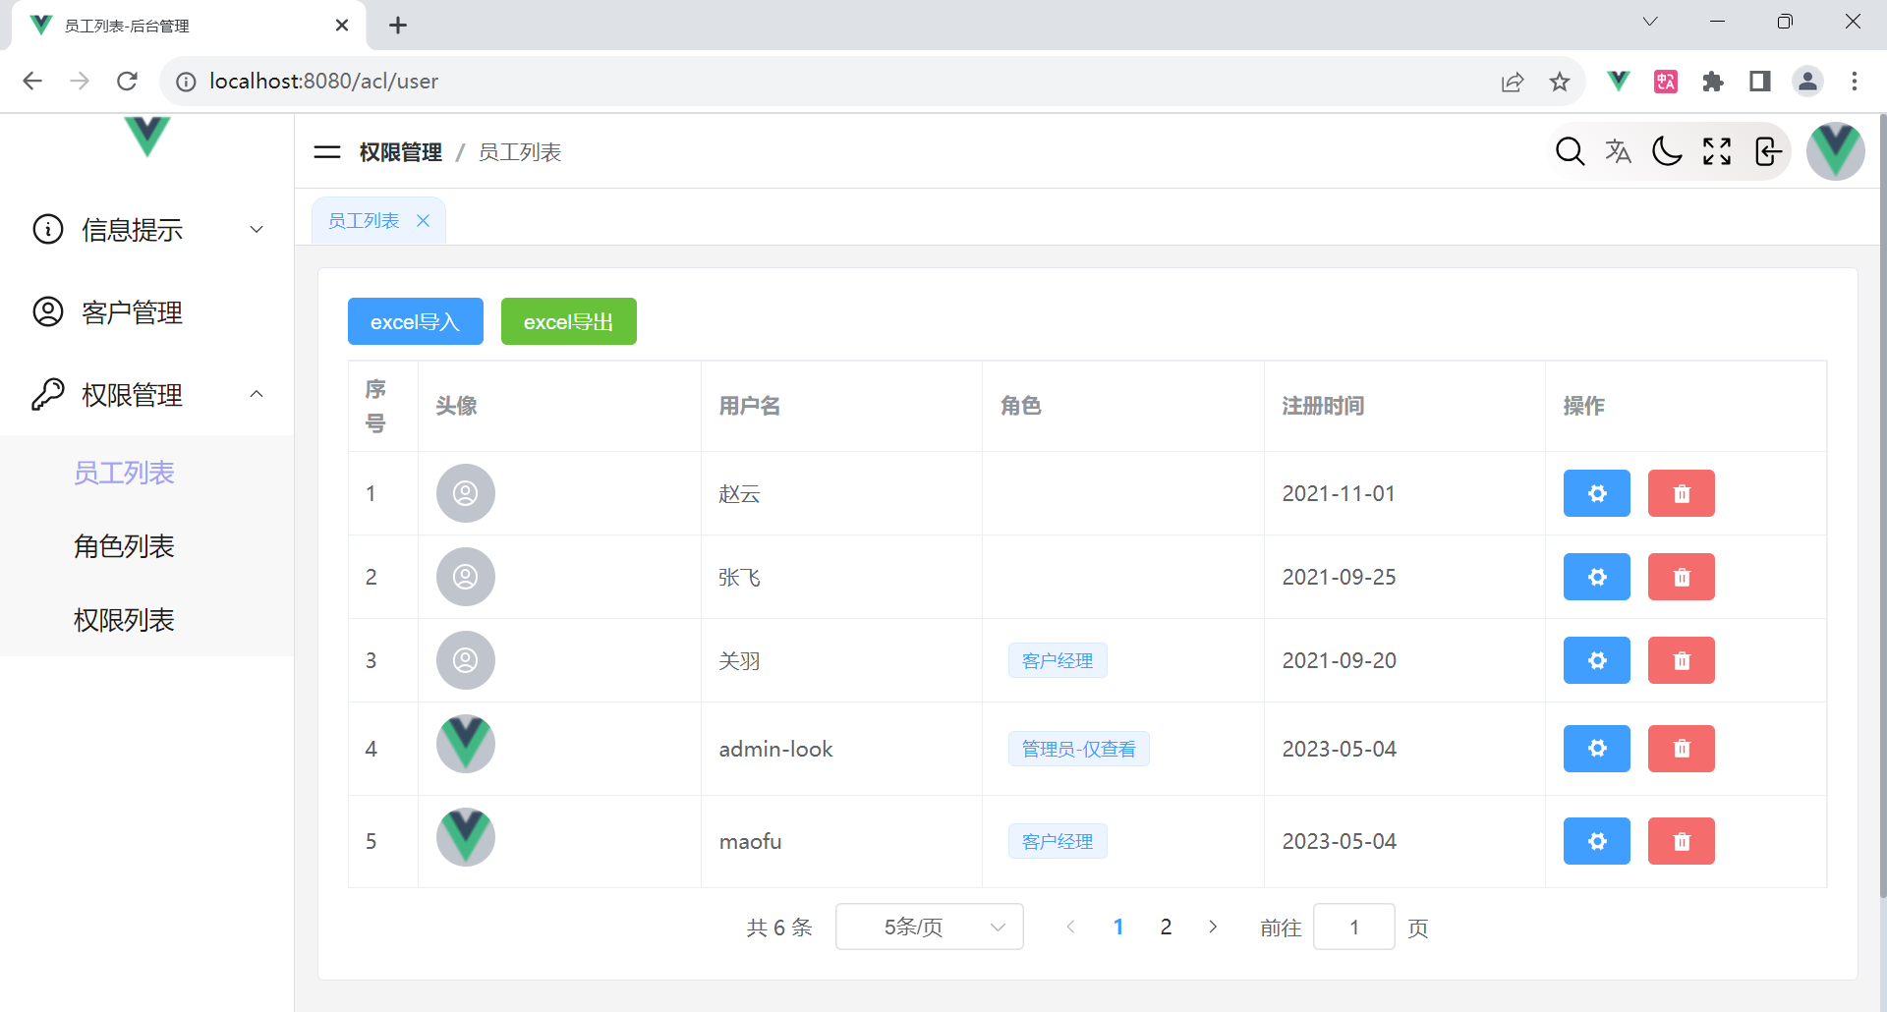Open settings for user 张飞
The height and width of the screenshot is (1012, 1887).
(1597, 577)
